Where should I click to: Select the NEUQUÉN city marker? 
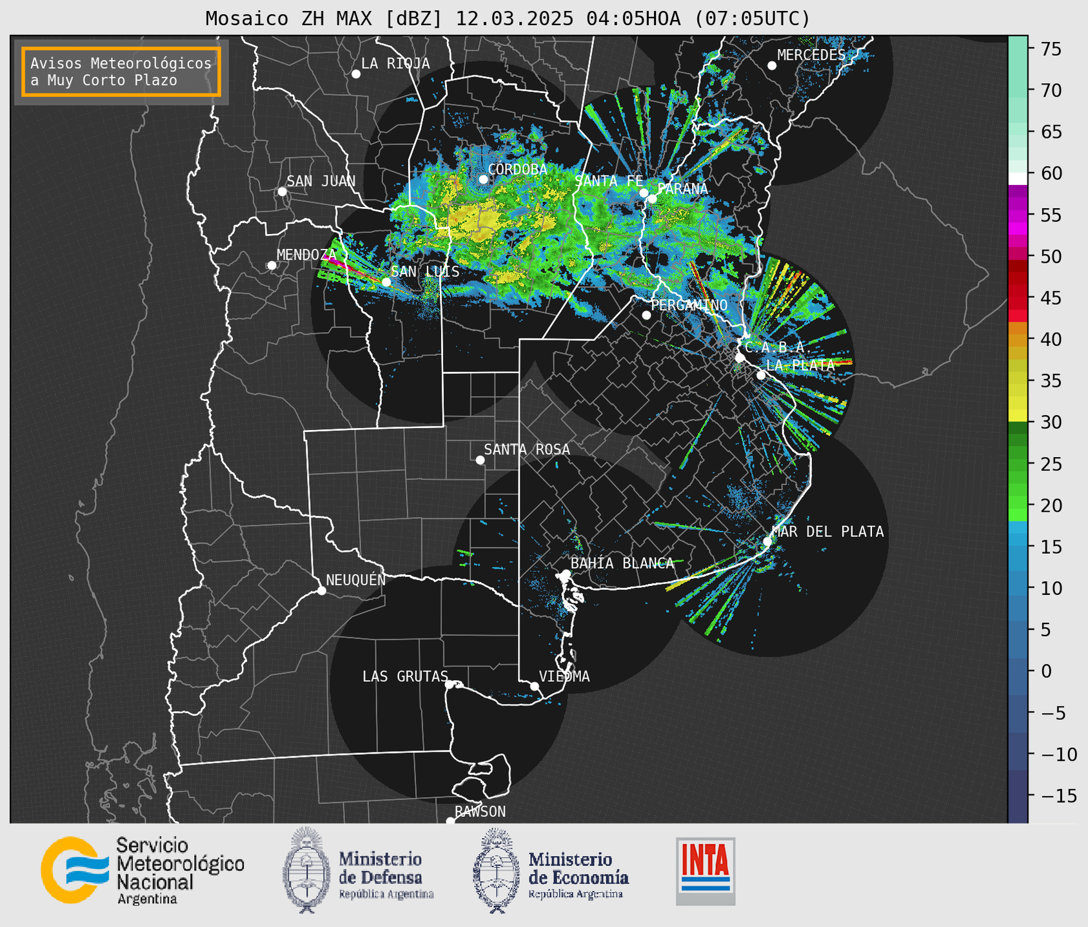[x=322, y=590]
